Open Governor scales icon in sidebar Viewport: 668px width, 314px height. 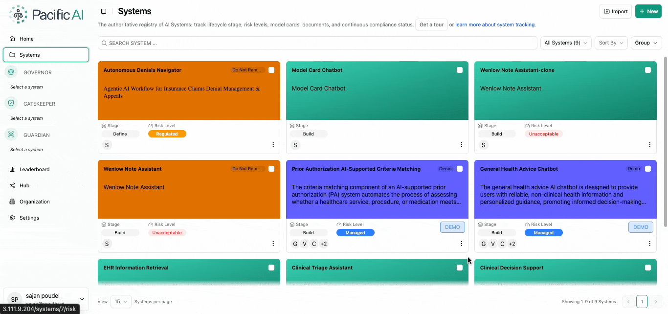pos(11,72)
